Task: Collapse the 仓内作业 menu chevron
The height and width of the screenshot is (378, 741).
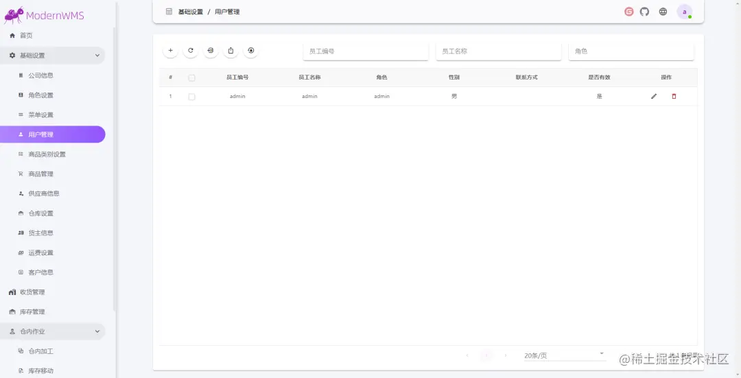Action: (97, 331)
